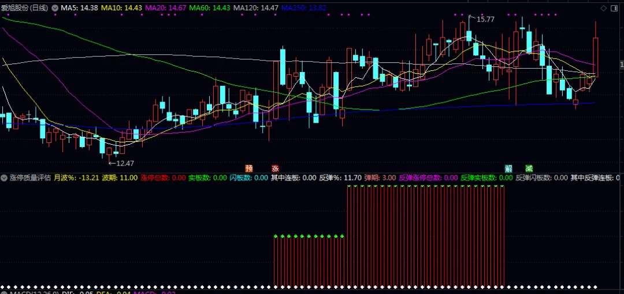The image size is (624, 294).
Task: Click the 波期: 11.00 value
Action: coord(120,178)
